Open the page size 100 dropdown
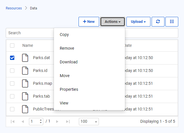The width and height of the screenshot is (184, 133). click(x=89, y=122)
